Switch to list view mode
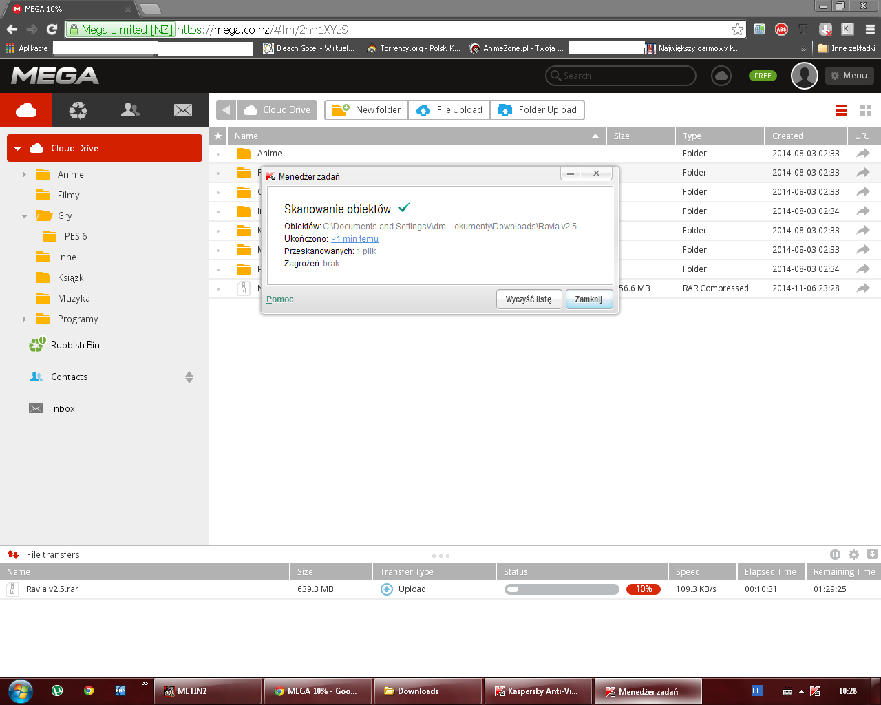The width and height of the screenshot is (881, 705). (x=841, y=110)
